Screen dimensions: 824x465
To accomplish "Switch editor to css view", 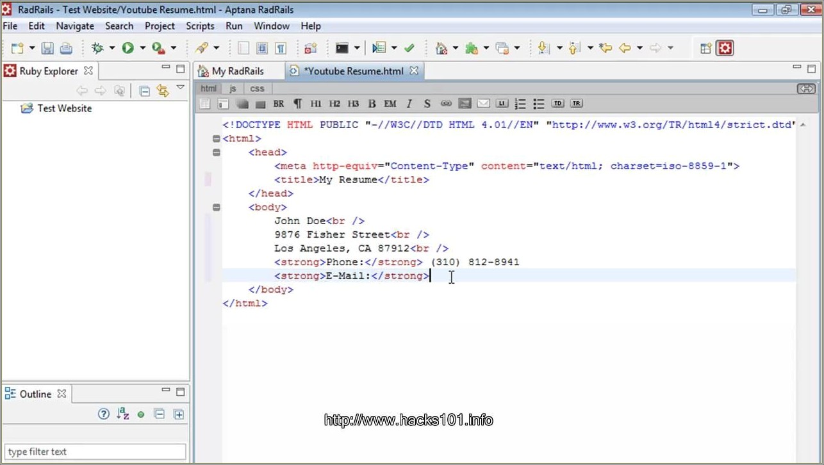I will (257, 88).
